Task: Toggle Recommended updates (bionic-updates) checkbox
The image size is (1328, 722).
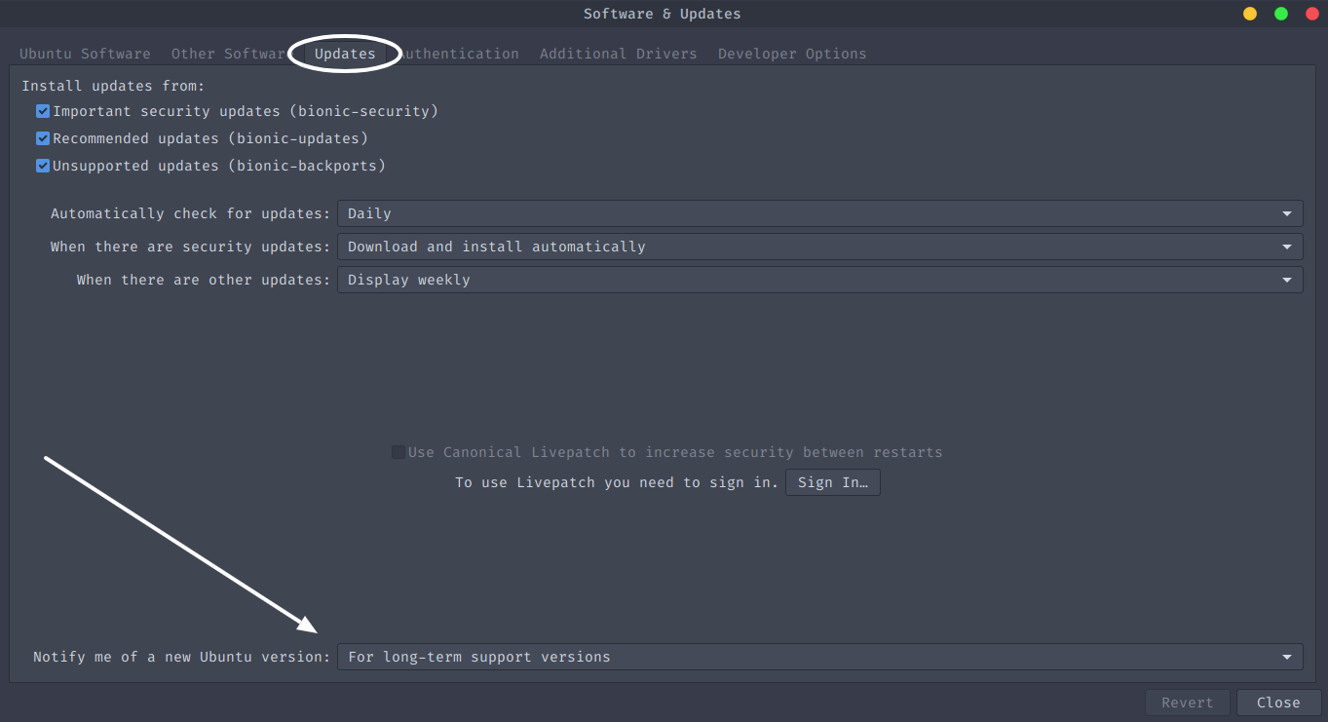Action: (x=43, y=138)
